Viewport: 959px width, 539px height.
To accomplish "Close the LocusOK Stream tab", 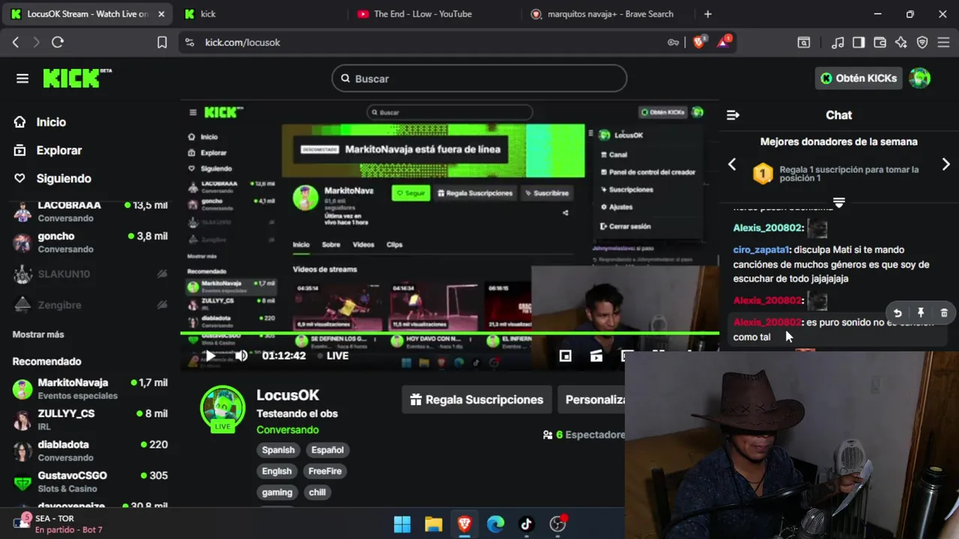I will coord(161,14).
